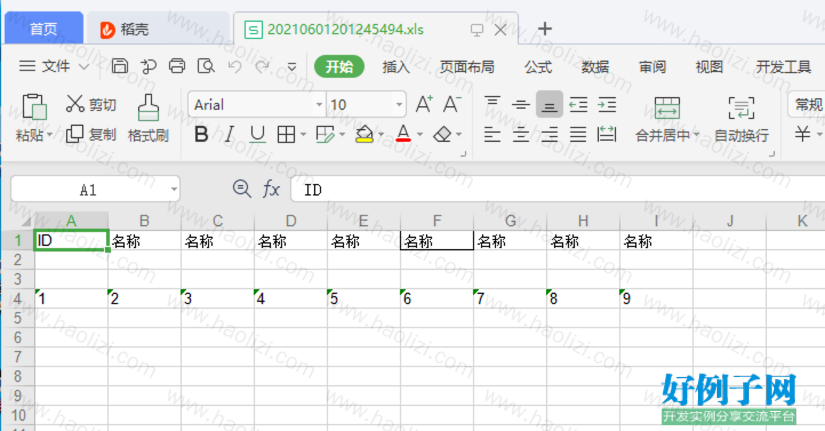This screenshot has width=825, height=431.
Task: Expand the 粘贴 paste options arrow
Action: click(x=50, y=135)
